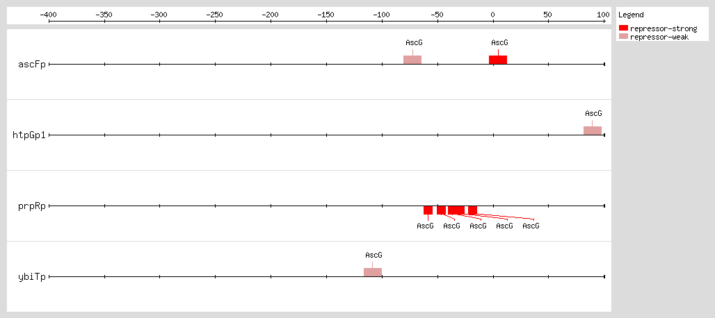Image resolution: width=715 pixels, height=318 pixels.
Task: Click the -100 axis label
Action: coord(382,15)
